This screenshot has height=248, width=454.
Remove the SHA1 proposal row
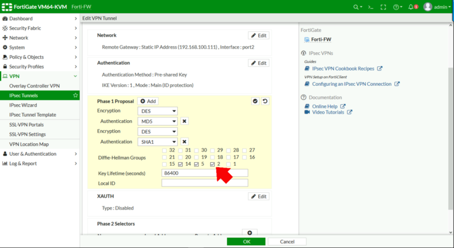184,141
